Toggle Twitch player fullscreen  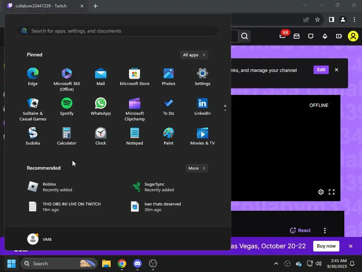pos(332,192)
